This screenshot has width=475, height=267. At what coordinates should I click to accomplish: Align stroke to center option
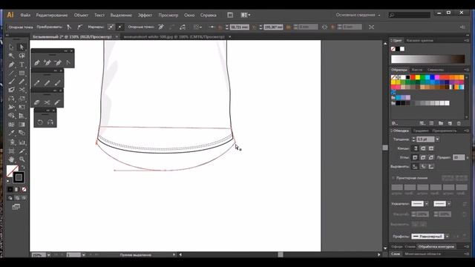click(x=416, y=166)
